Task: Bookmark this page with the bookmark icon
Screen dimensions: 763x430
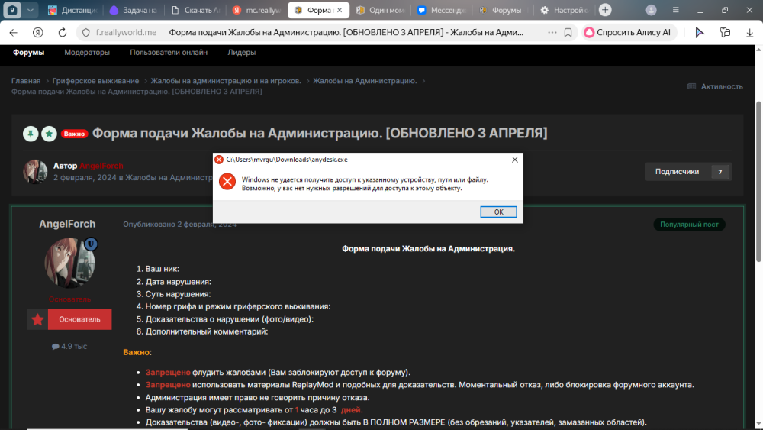Action: click(x=568, y=32)
